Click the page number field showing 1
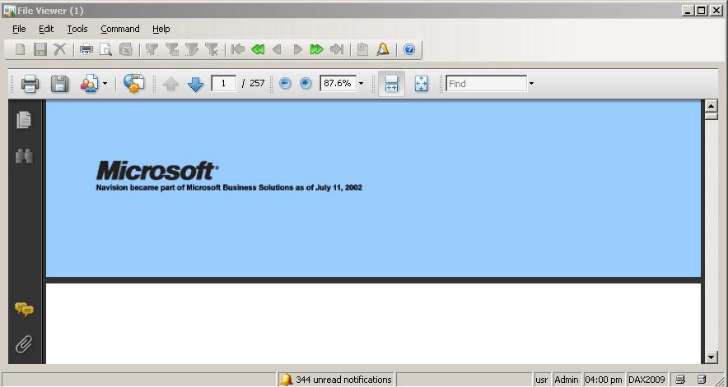The width and height of the screenshot is (728, 387). (223, 84)
